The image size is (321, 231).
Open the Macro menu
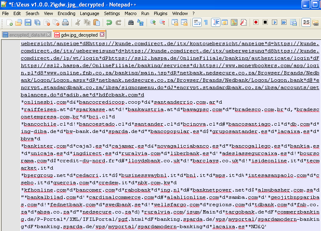coord(130,13)
